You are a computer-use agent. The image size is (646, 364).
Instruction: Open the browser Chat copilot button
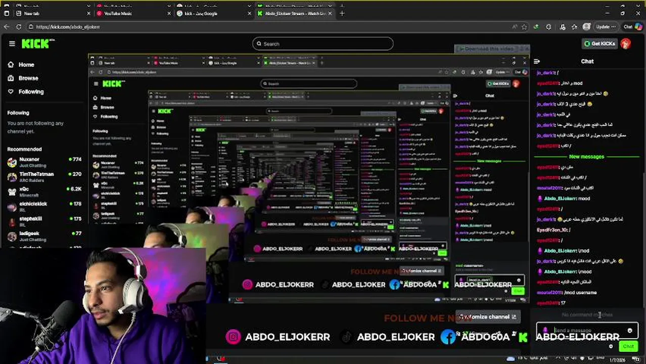click(631, 27)
